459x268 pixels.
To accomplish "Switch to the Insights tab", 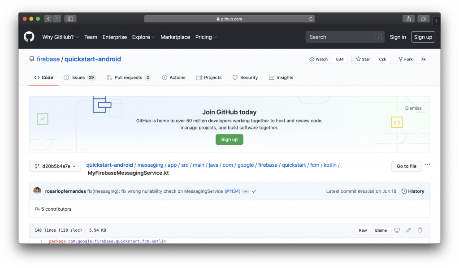I will tap(281, 78).
